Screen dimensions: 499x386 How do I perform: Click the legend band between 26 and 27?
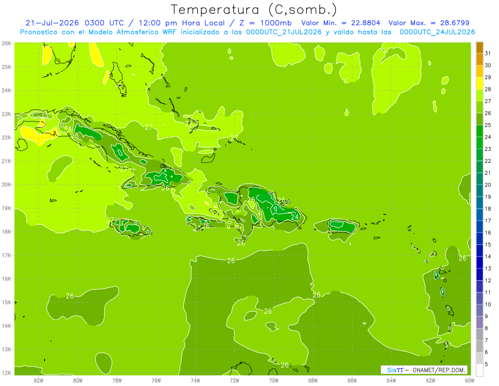point(479,107)
